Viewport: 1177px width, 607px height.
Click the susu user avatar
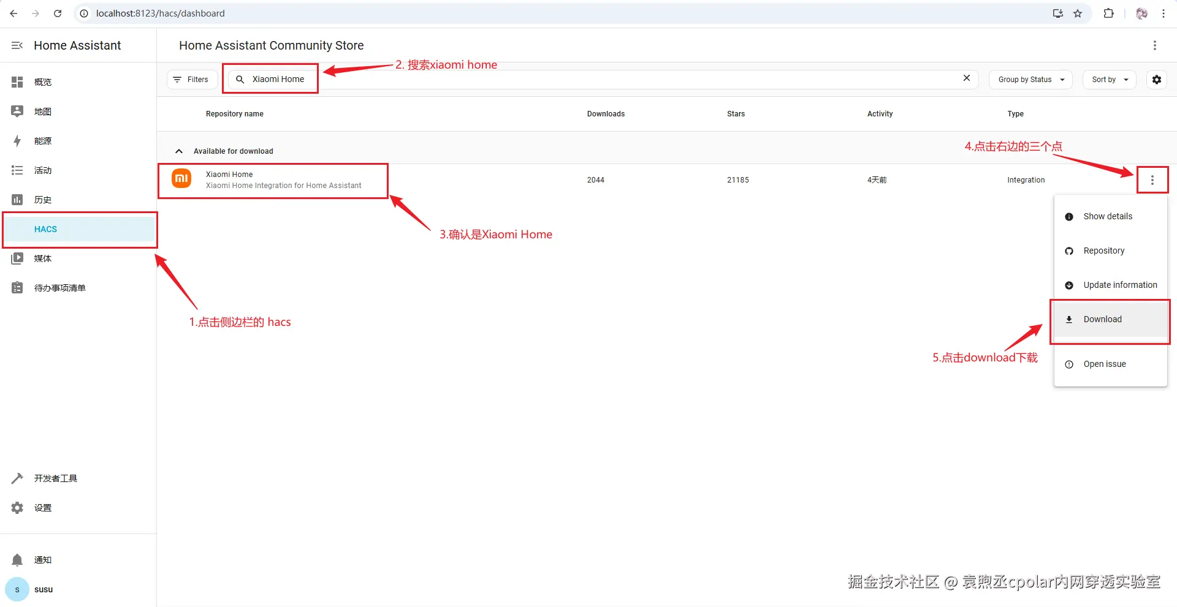[x=17, y=589]
